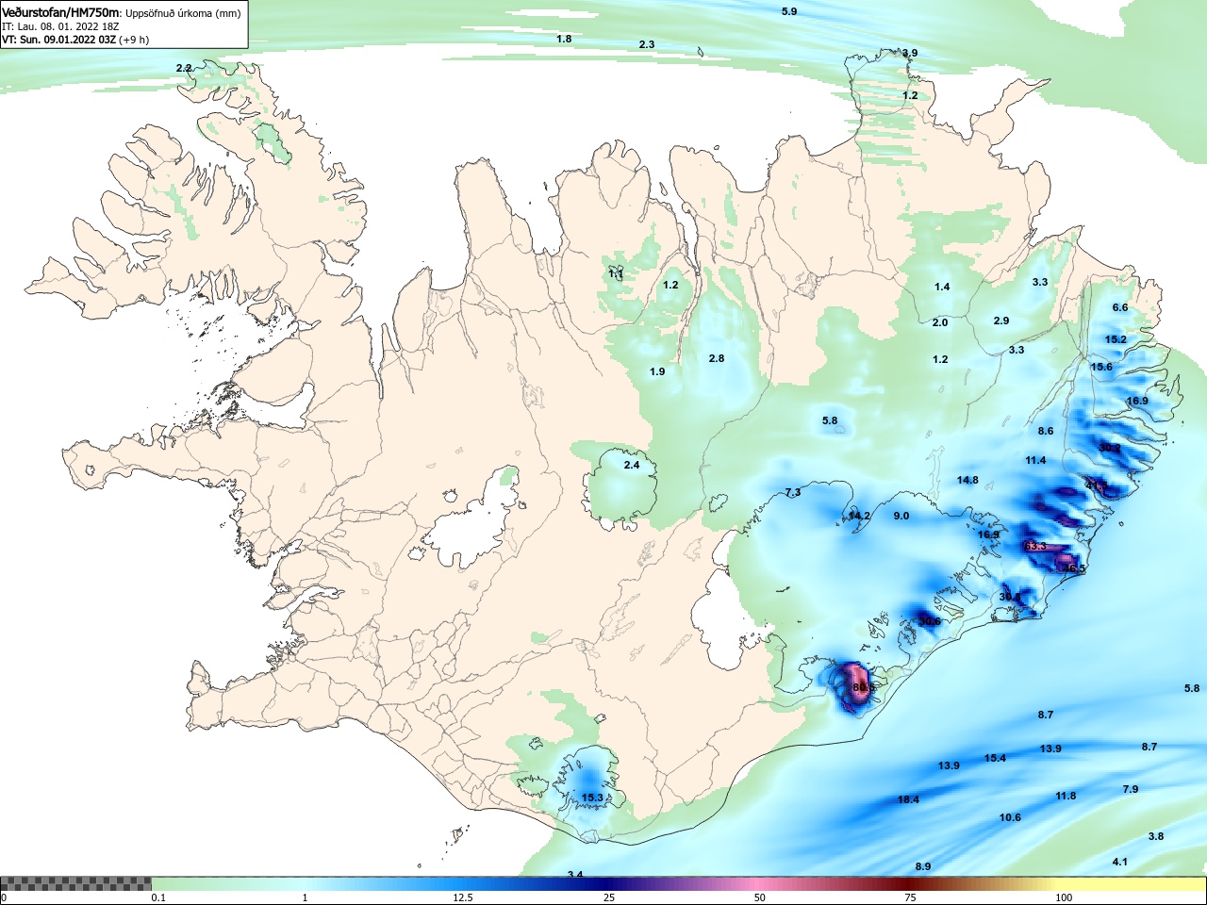The height and width of the screenshot is (905, 1207).
Task: Click the 1.9 precipitation value
Action: coord(657,371)
